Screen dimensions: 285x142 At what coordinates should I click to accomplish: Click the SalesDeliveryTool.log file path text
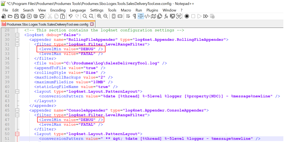[x=111, y=63]
